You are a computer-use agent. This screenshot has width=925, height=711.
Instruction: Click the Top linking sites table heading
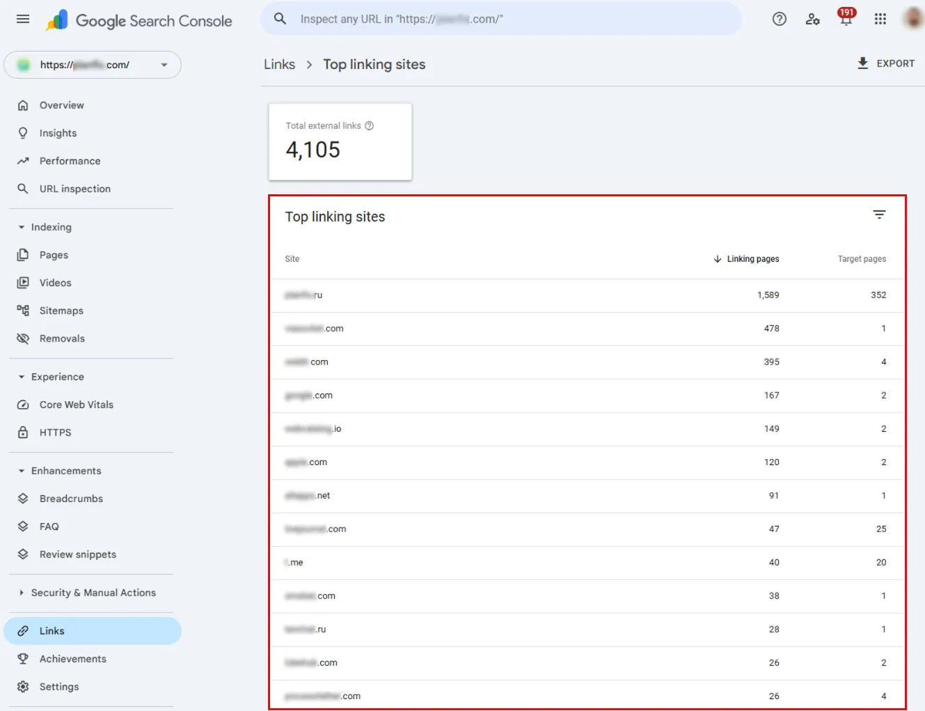pos(335,217)
